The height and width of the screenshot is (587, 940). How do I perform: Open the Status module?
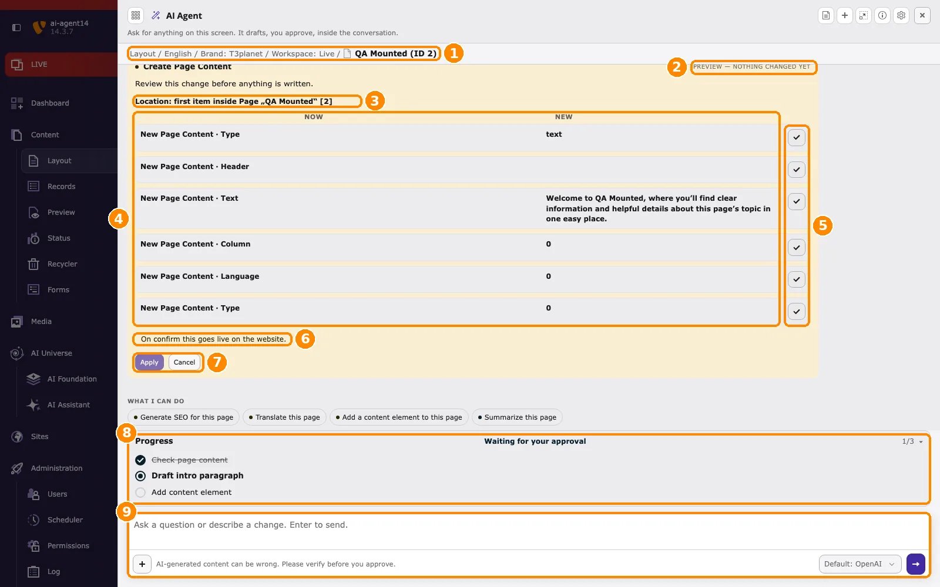(69, 238)
